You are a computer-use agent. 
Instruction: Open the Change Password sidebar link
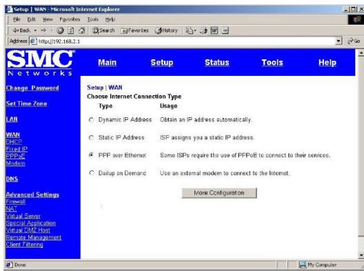[x=32, y=88]
